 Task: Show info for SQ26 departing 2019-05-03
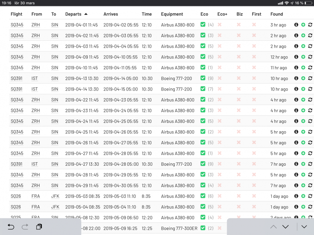[x=296, y=196]
